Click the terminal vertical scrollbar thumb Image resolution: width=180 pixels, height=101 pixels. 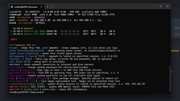point(170,79)
